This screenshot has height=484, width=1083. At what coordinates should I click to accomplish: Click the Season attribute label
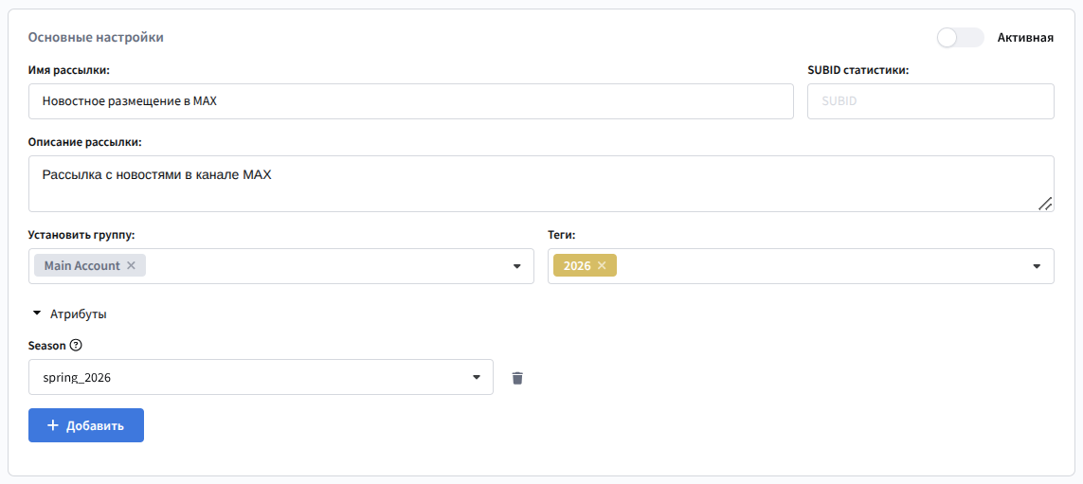click(47, 346)
